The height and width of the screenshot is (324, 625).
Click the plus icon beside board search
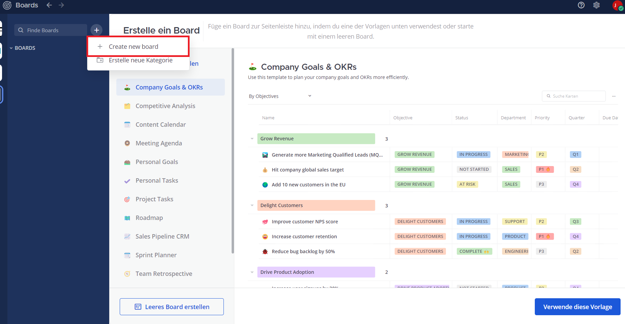97,30
